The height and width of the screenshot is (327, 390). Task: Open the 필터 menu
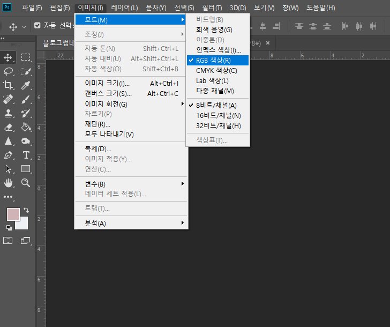tap(213, 8)
